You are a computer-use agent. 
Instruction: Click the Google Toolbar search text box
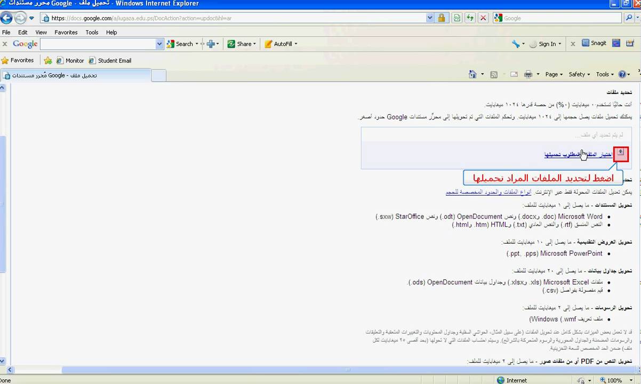coord(98,44)
